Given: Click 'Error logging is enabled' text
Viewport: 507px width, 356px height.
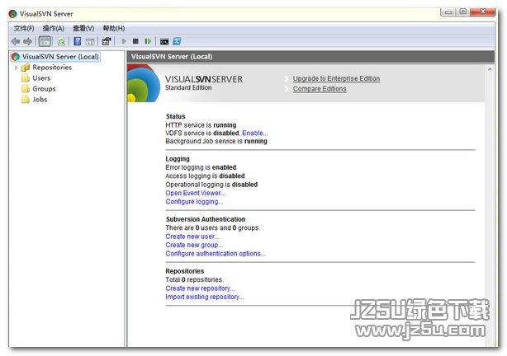Looking at the screenshot, I should (201, 167).
